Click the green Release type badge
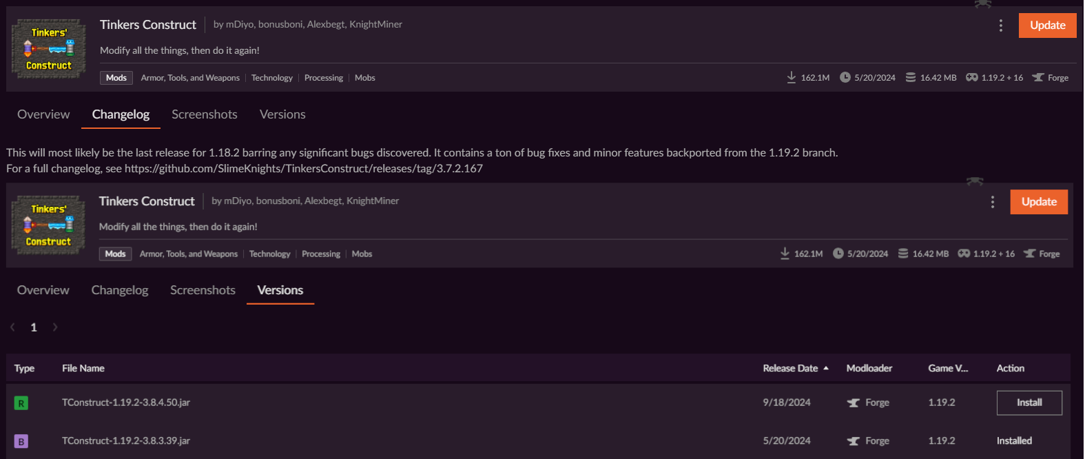 click(21, 403)
